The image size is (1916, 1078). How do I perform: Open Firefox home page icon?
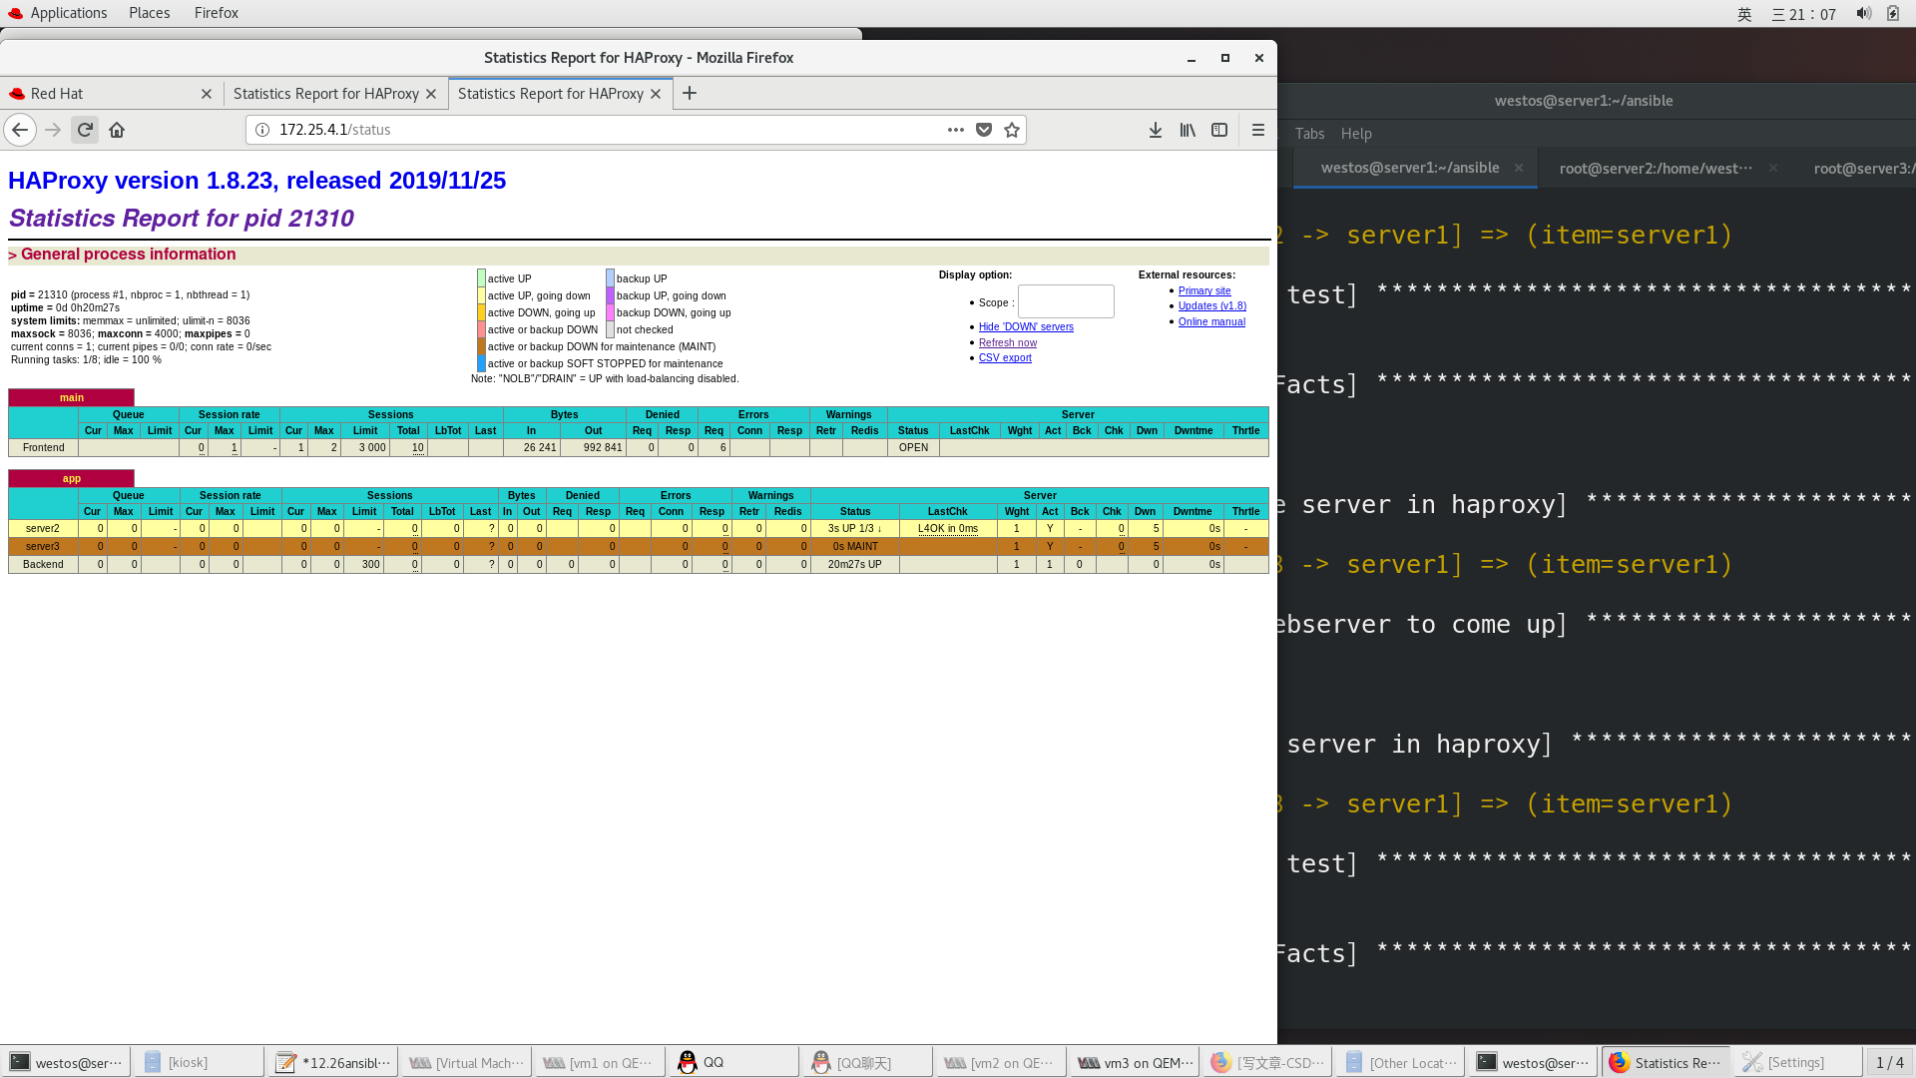tap(117, 130)
